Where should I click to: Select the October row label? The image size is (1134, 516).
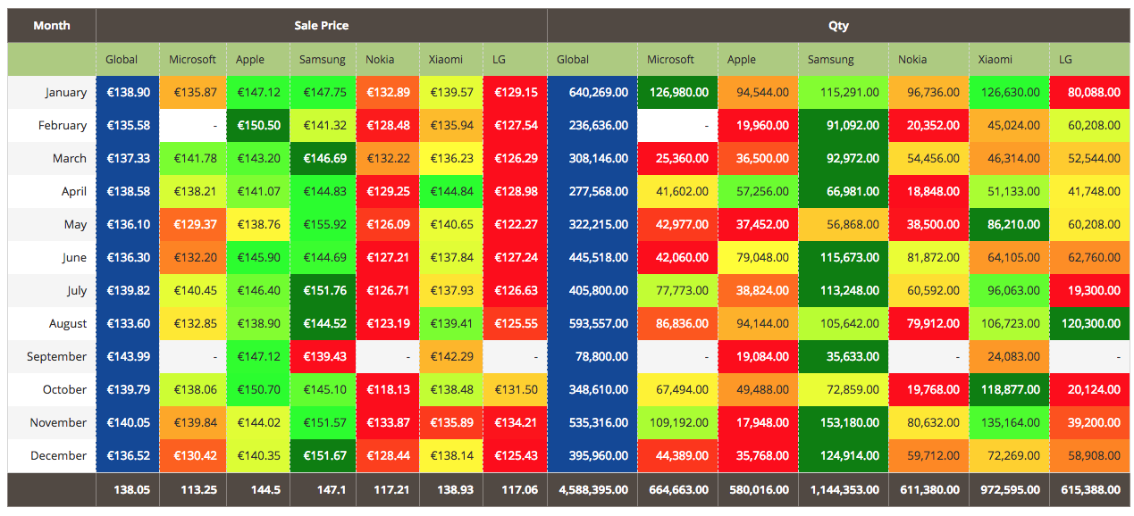point(52,390)
